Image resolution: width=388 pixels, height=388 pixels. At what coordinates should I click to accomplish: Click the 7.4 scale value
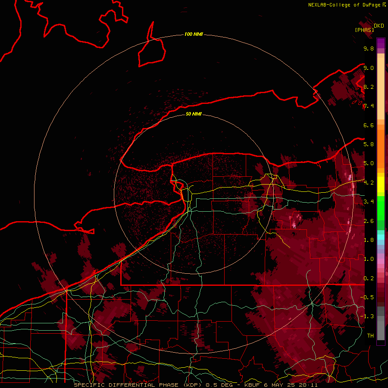coord(369,106)
